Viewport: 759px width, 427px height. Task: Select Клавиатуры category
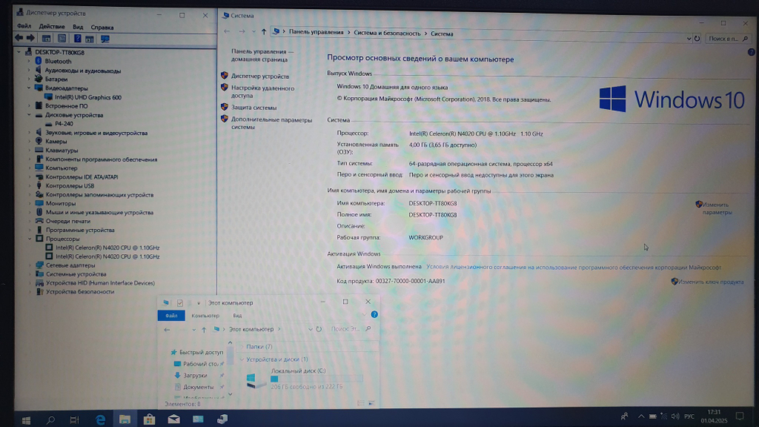click(x=61, y=150)
